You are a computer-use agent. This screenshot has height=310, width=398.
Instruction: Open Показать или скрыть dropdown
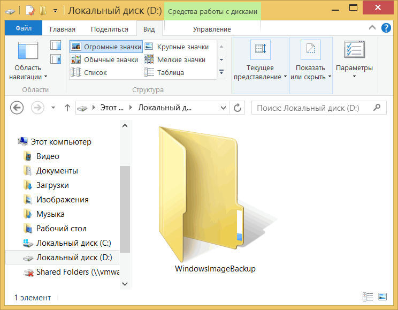tap(311, 65)
